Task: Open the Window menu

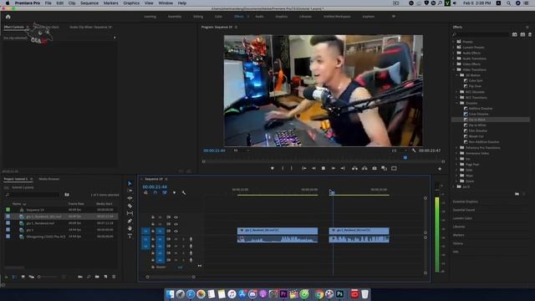Action: coord(166,3)
